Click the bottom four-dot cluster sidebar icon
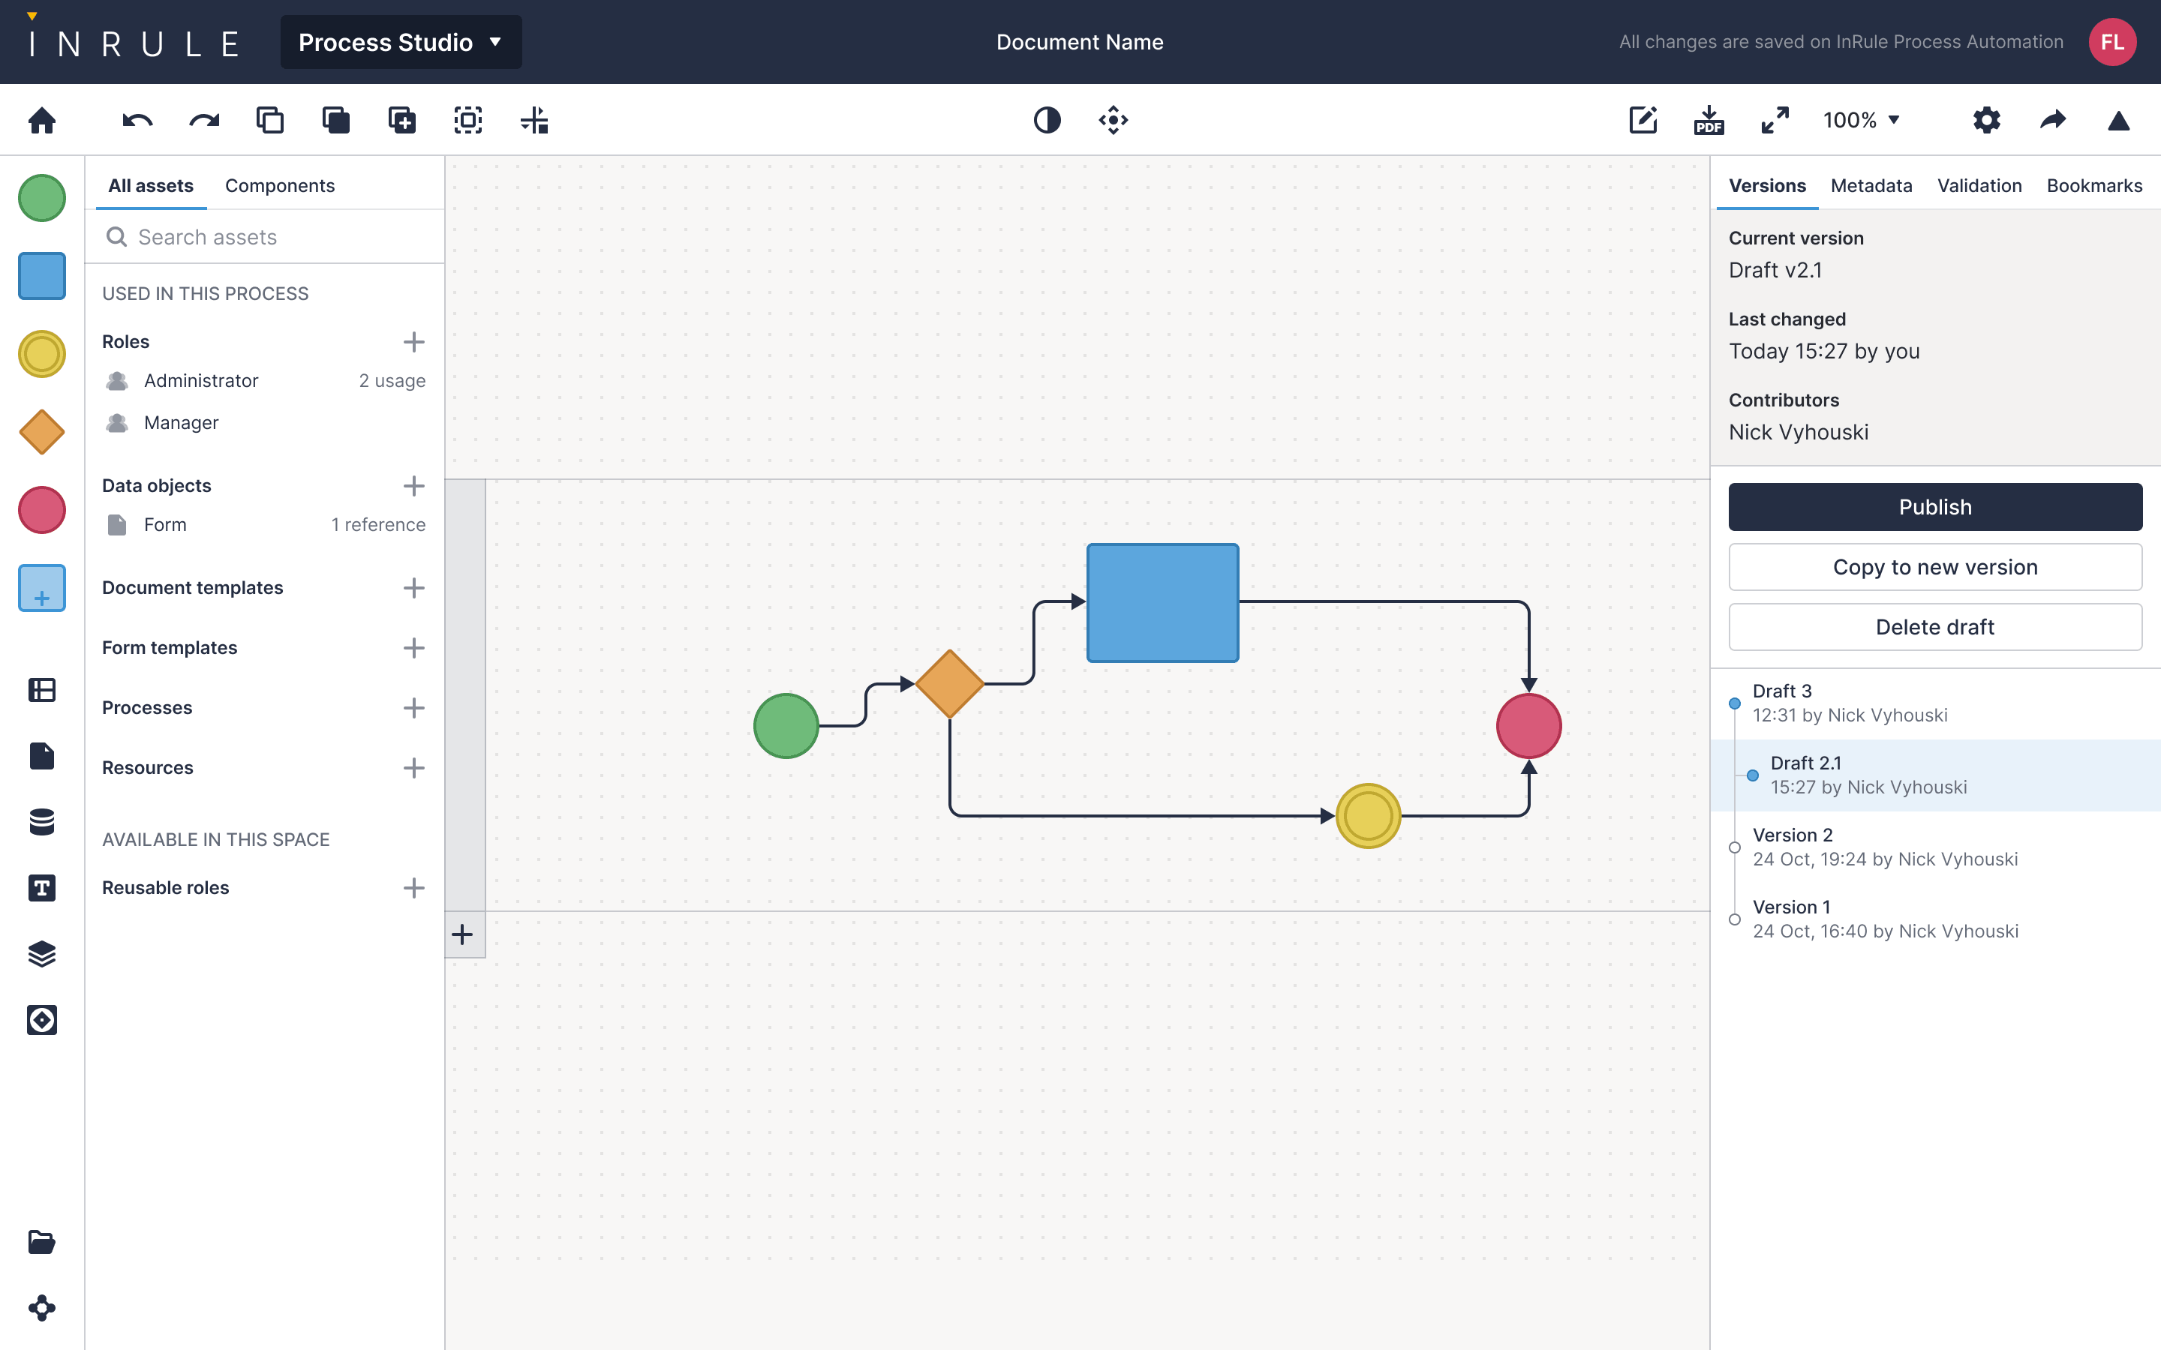The image size is (2161, 1350). (42, 1308)
